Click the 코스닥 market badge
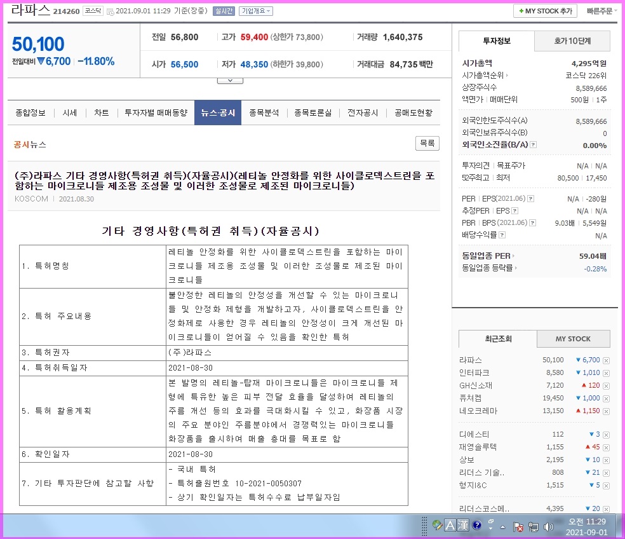This screenshot has height=539, width=625. [93, 11]
